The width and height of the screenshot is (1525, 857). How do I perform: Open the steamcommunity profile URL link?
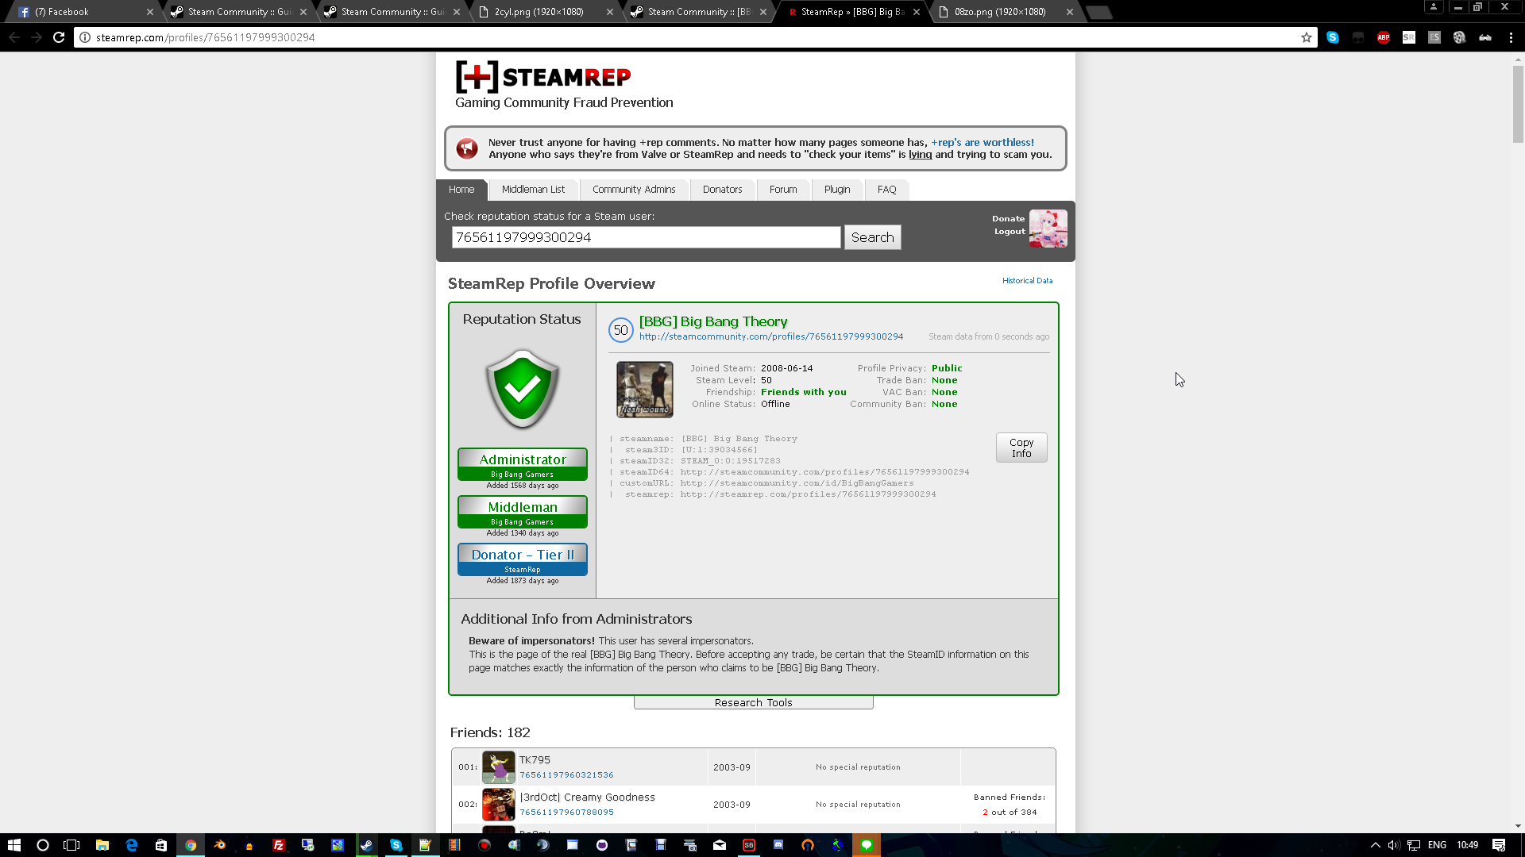(x=770, y=336)
